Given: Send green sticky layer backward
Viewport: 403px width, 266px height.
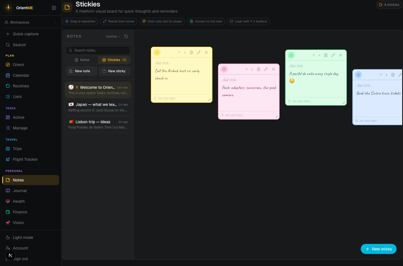Looking at the screenshot, I should pyautogui.click(x=319, y=55).
